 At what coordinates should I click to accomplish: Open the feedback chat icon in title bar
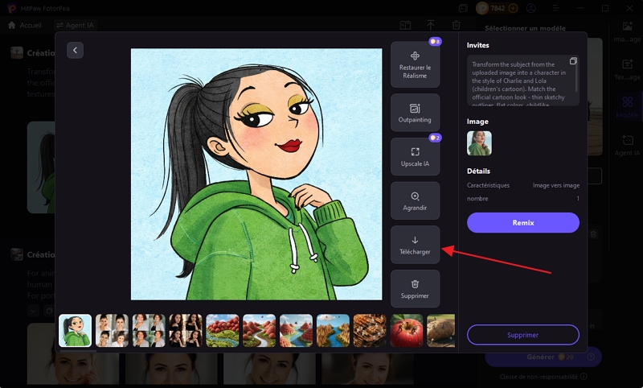[463, 8]
